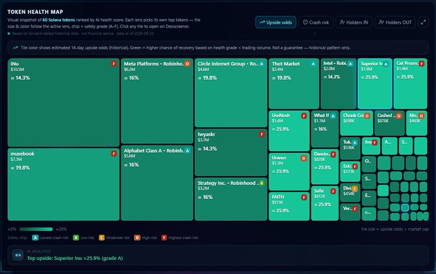Click the upside odds color gradient bar

tap(36, 229)
